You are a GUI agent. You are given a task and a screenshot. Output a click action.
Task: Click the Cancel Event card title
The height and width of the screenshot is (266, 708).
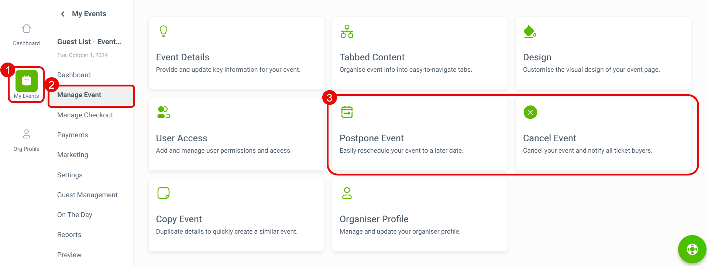(549, 138)
